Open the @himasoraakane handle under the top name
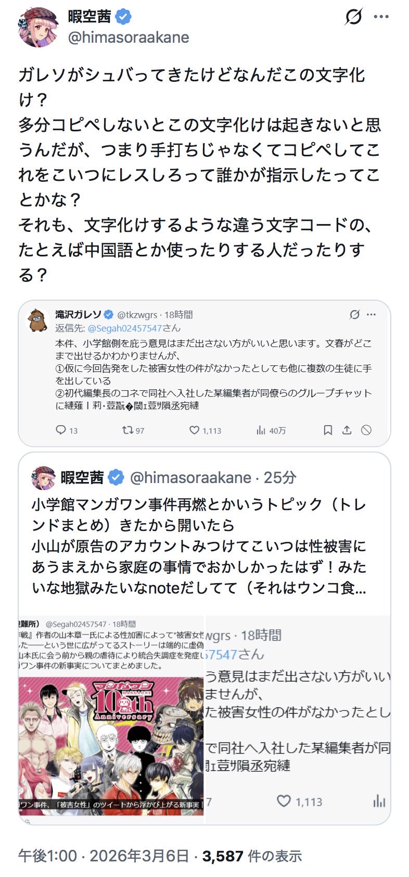 pos(128,38)
